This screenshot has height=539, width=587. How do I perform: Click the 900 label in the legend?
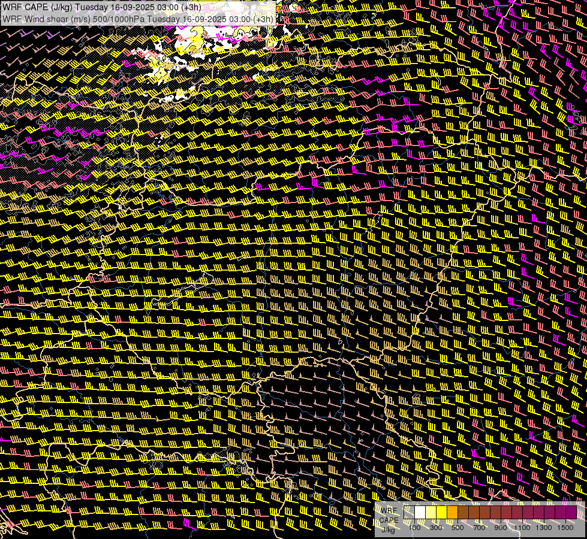click(x=501, y=528)
